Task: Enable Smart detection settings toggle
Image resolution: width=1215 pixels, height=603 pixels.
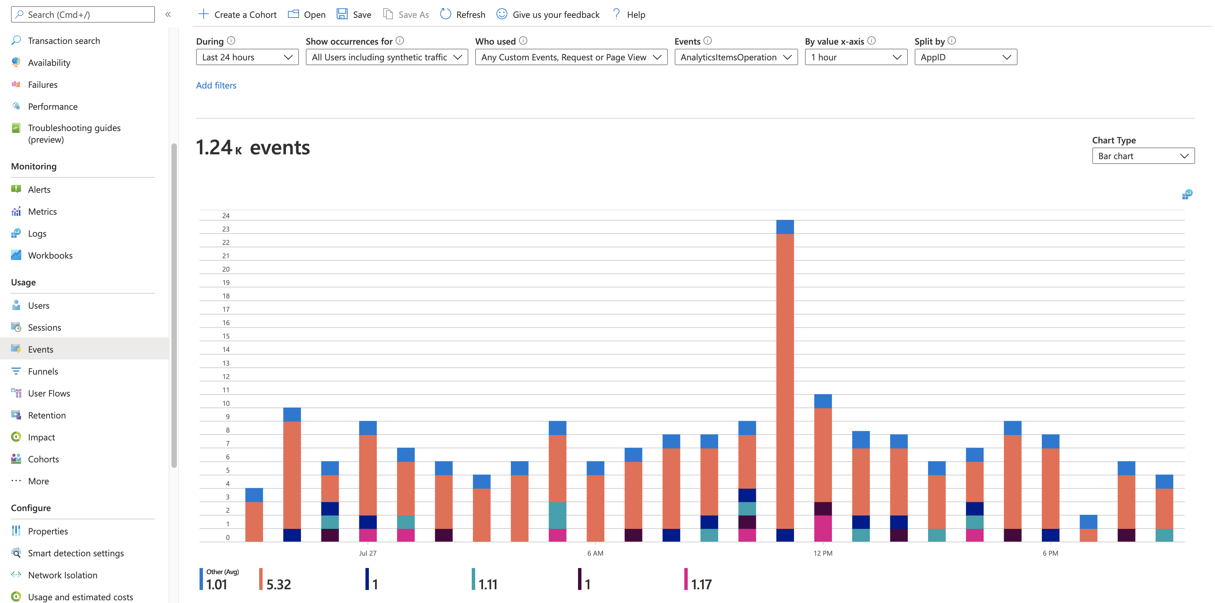Action: click(x=75, y=553)
